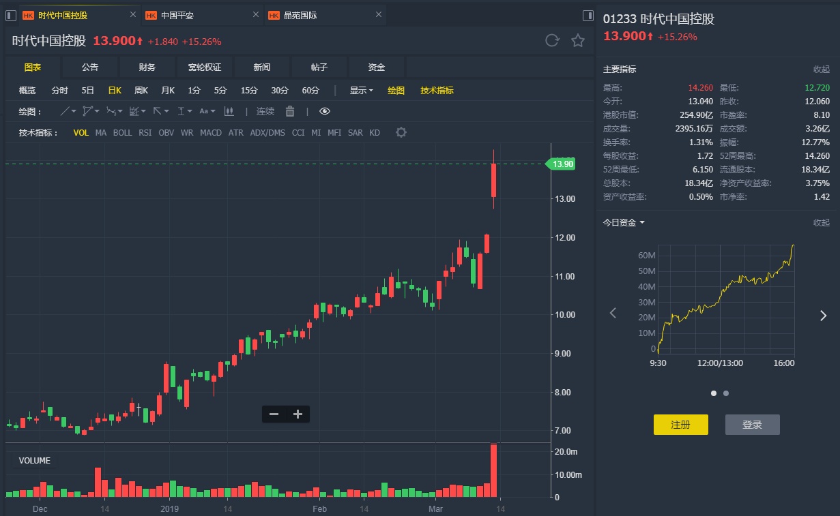Switch chart to 5日 view
The width and height of the screenshot is (840, 516).
[88, 90]
